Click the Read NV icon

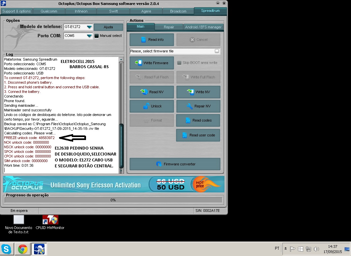(x=144, y=92)
